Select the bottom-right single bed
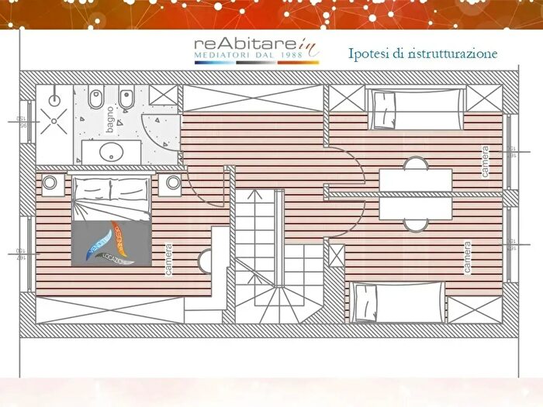The width and height of the screenshot is (543, 407). pyautogui.click(x=397, y=302)
